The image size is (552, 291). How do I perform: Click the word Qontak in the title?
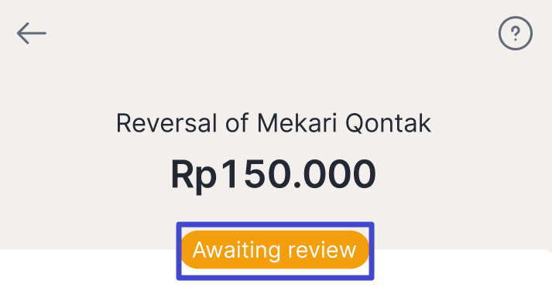pos(388,124)
